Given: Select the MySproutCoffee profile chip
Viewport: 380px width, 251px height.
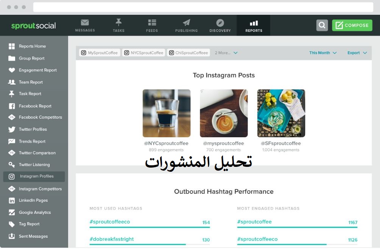Looking at the screenshot, I should (100, 53).
